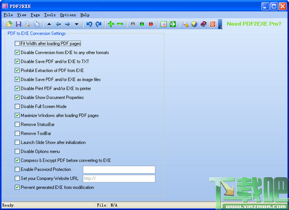Image resolution: width=289 pixels, height=210 pixels.
Task: Click the blue floppy disk save icon
Action: [18, 24]
